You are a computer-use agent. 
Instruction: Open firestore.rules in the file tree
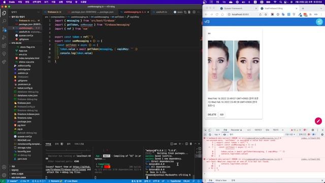(24, 118)
